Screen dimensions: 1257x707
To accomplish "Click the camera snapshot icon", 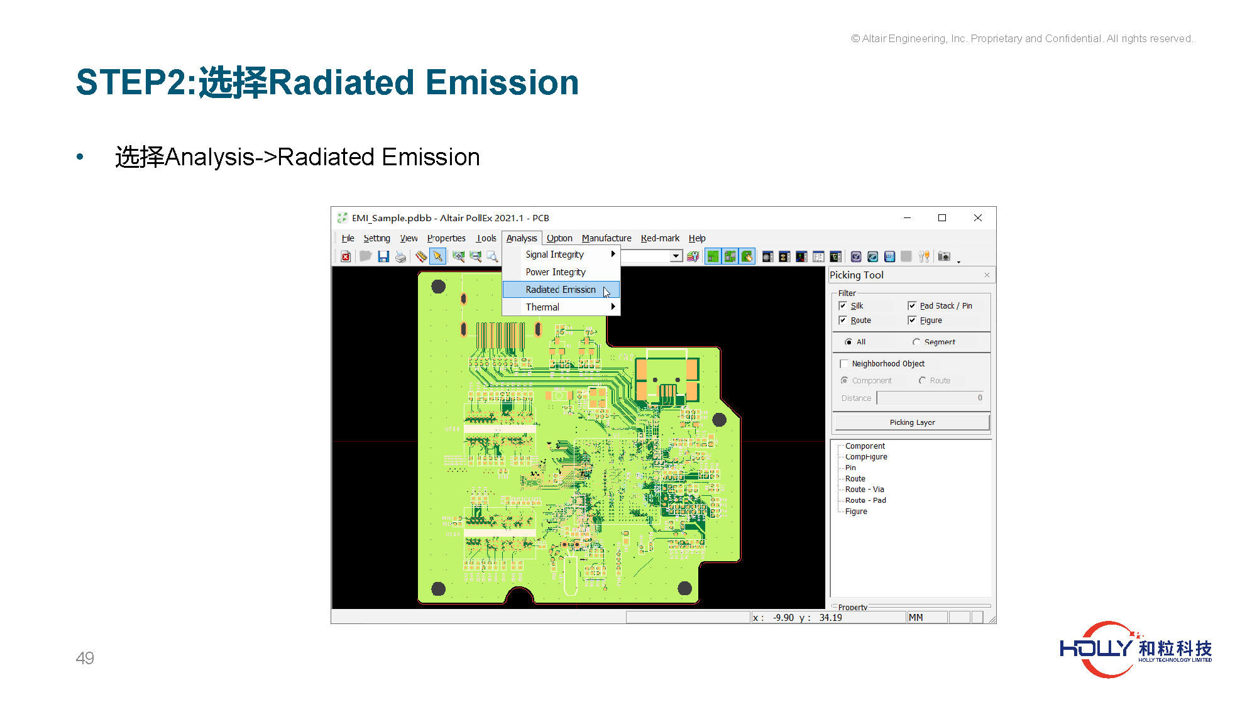I will point(944,256).
